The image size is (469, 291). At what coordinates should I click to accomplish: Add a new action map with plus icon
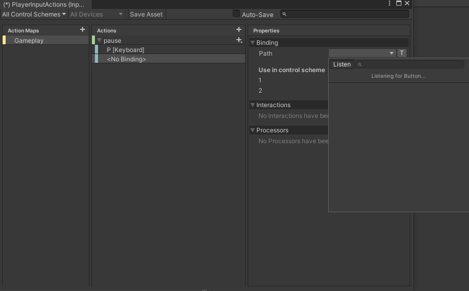[83, 30]
